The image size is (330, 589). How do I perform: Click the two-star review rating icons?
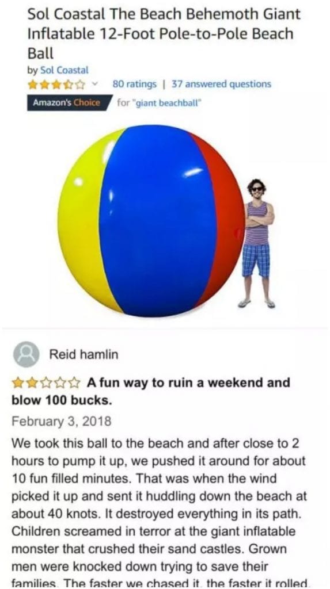coord(46,383)
